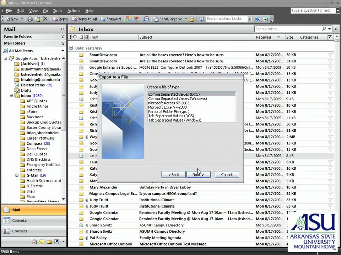Expand the query builder chevron beside Search Inbox
Viewport: 341px width, 255px height.
[x=336, y=29]
